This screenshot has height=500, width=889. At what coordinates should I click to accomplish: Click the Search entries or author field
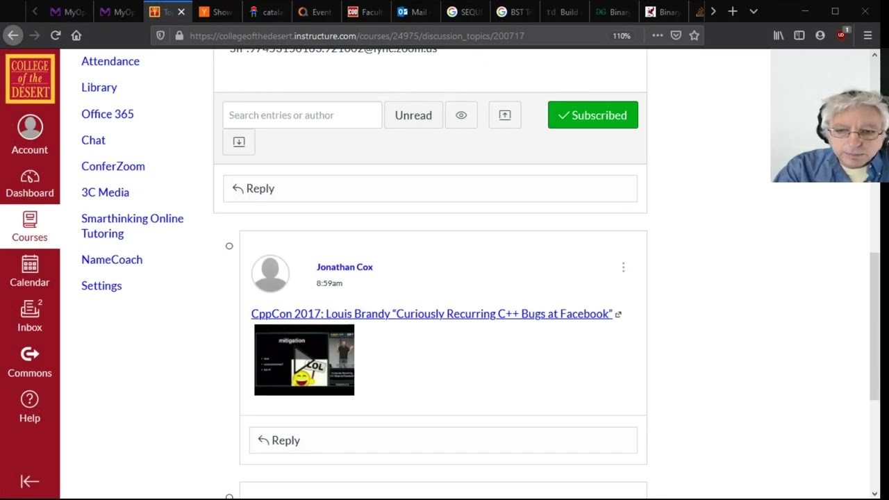click(x=302, y=115)
